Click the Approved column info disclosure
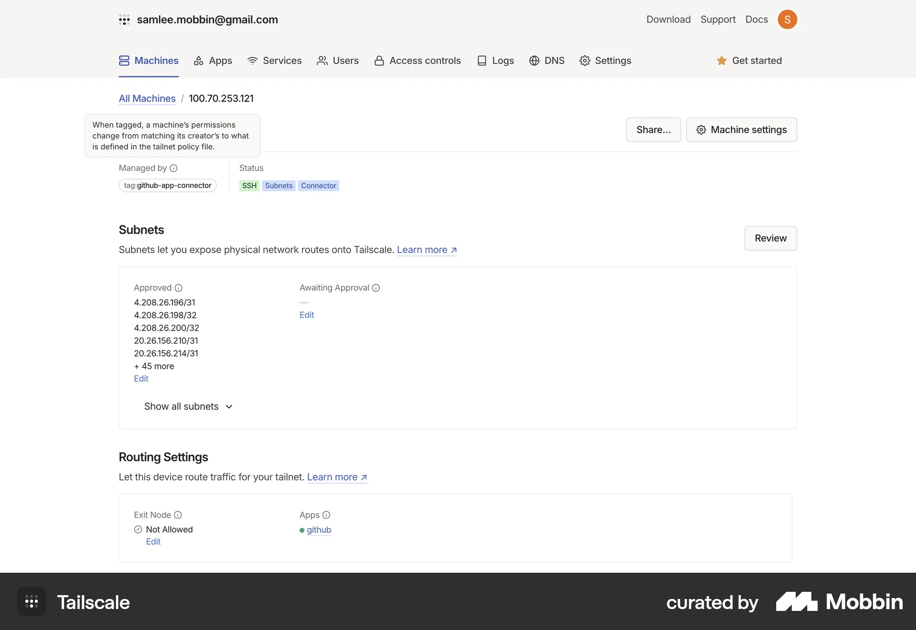Image resolution: width=916 pixels, height=630 pixels. tap(178, 288)
